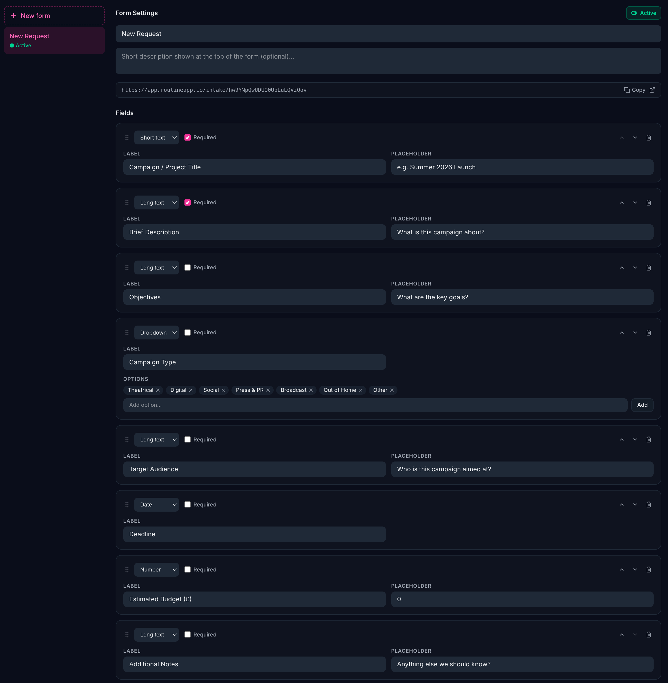Move Target Audience field down
Viewport: 668px width, 683px height.
point(635,439)
